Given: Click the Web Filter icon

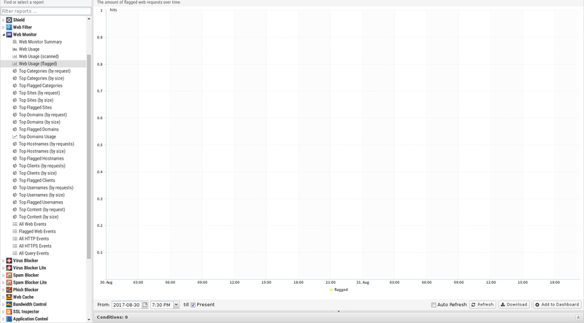Looking at the screenshot, I should click(9, 27).
